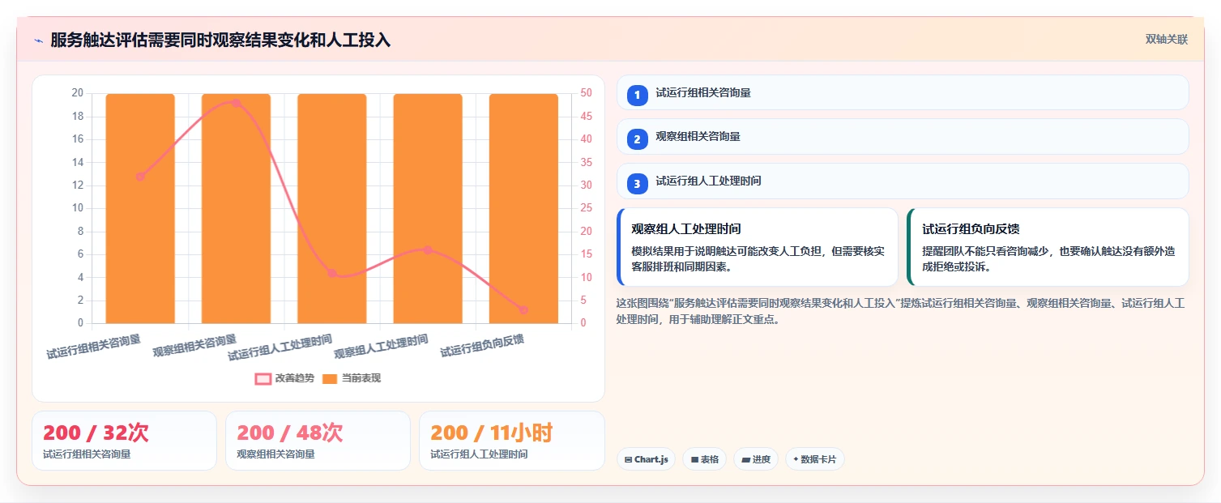Click the left axis value 20
The height and width of the screenshot is (503, 1221).
(x=78, y=93)
